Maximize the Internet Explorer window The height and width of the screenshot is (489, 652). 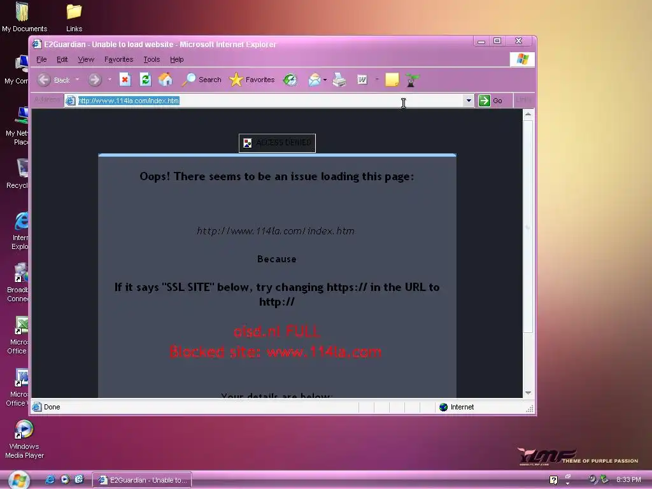pos(497,41)
